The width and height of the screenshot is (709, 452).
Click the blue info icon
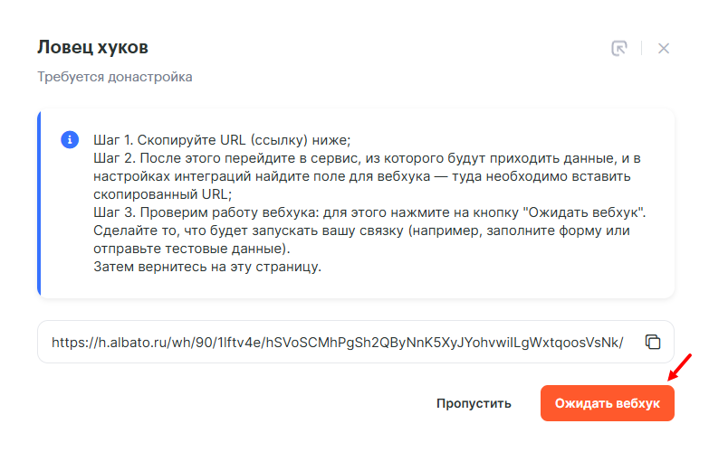69,140
